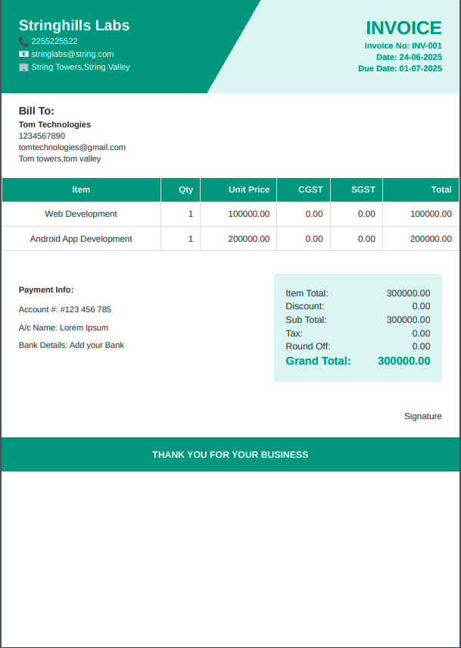Screen dimensions: 461x648
Task: Click the Grand Total amount 300000.00
Action: tap(403, 361)
